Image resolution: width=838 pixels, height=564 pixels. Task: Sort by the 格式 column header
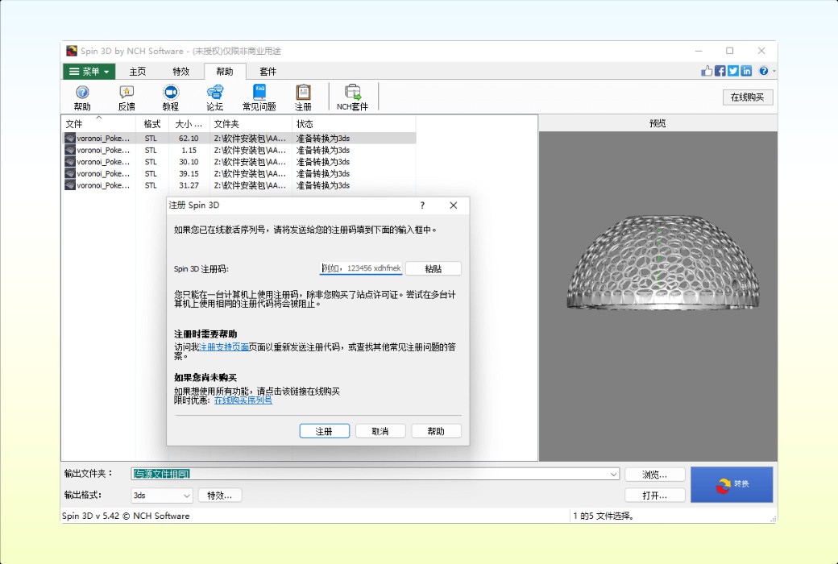click(x=152, y=124)
